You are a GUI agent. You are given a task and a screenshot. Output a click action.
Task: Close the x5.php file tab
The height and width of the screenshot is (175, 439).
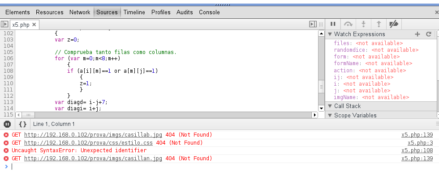[x=34, y=25]
